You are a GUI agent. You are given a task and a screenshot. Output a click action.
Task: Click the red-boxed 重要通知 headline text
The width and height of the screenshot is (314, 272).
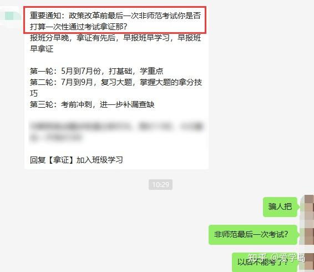coord(115,21)
